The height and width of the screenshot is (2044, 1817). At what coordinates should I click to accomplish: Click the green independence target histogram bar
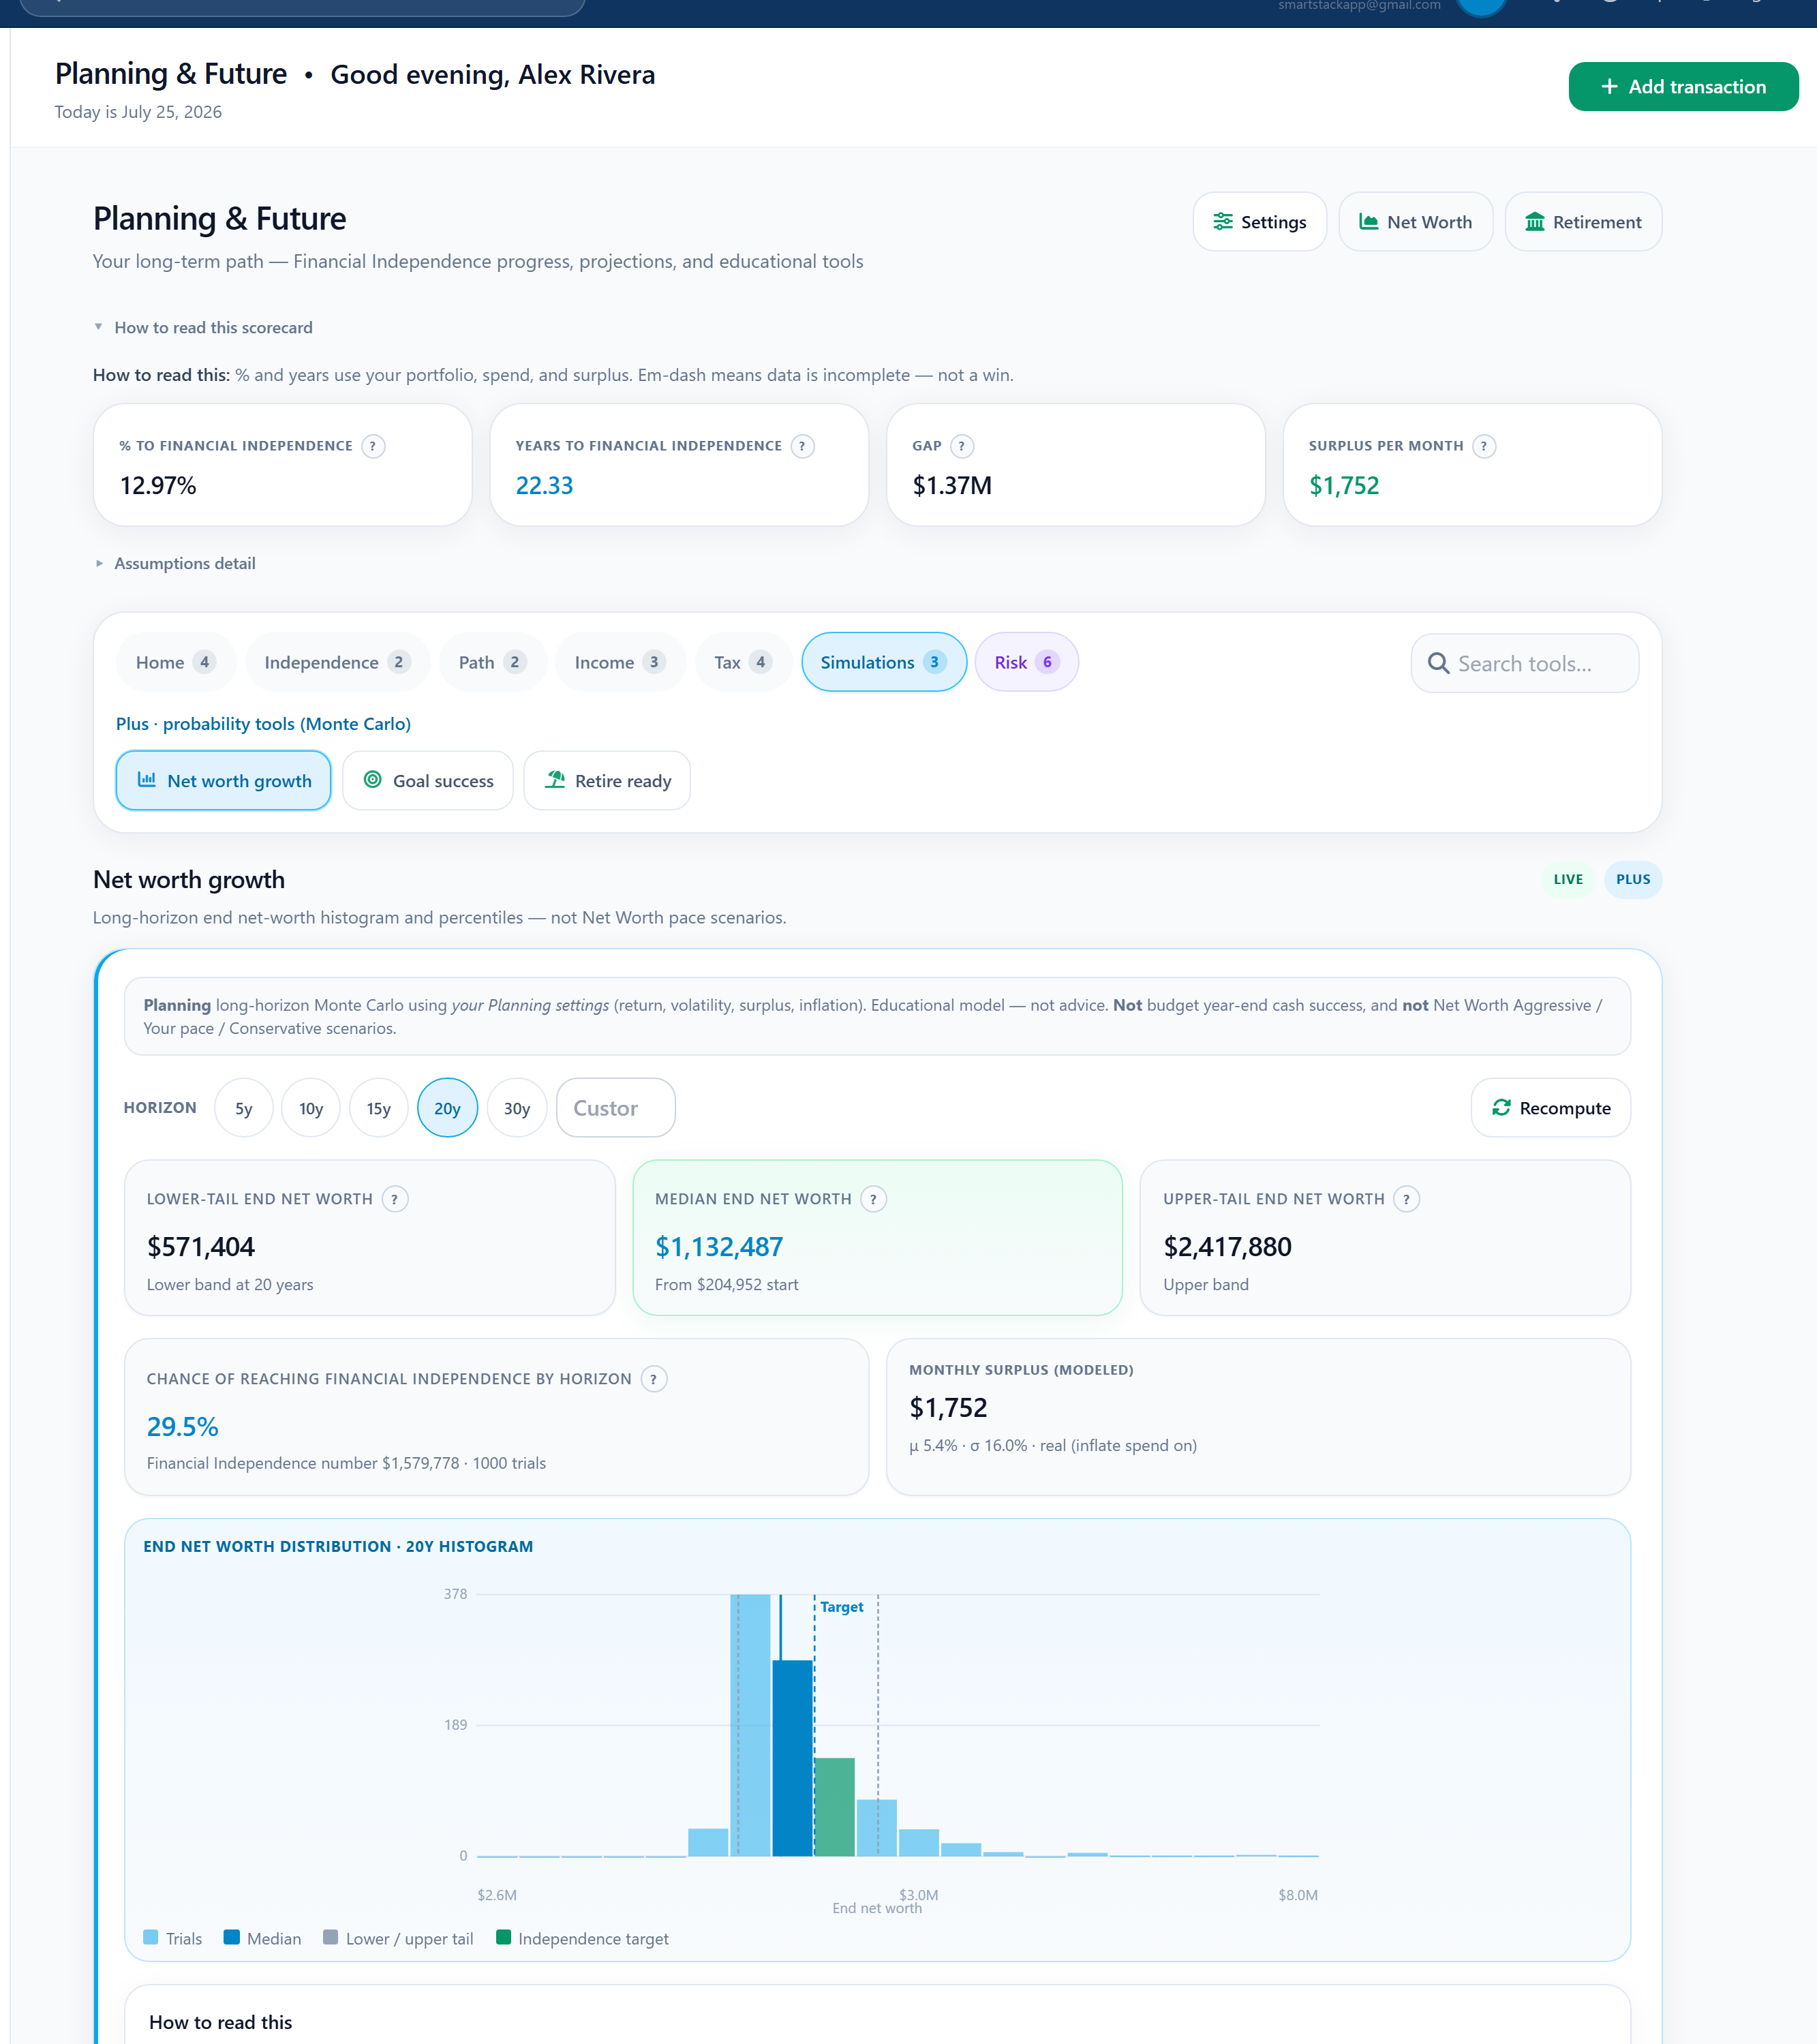(x=835, y=1807)
